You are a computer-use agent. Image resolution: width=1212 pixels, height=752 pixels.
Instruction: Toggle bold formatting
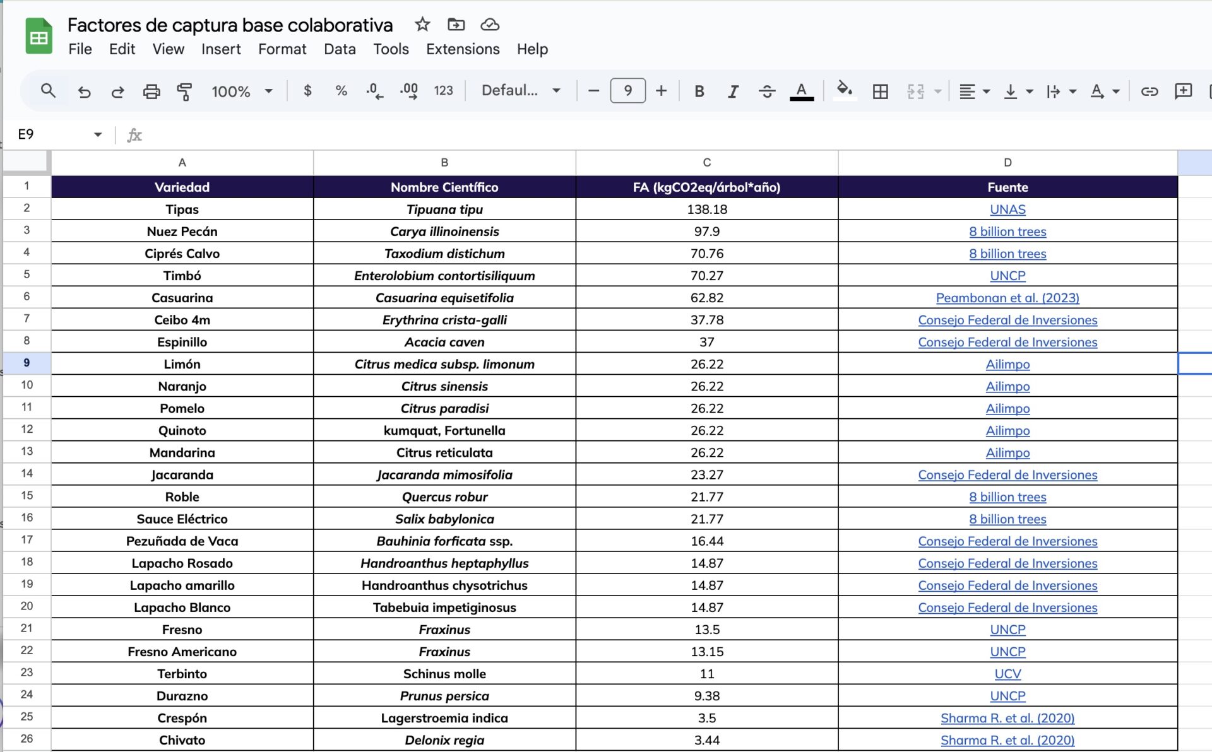tap(699, 91)
